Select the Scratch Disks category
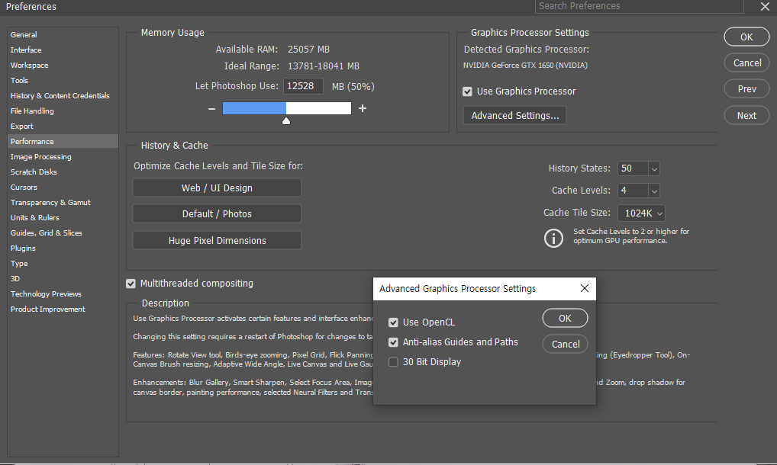The height and width of the screenshot is (465, 777). (34, 172)
